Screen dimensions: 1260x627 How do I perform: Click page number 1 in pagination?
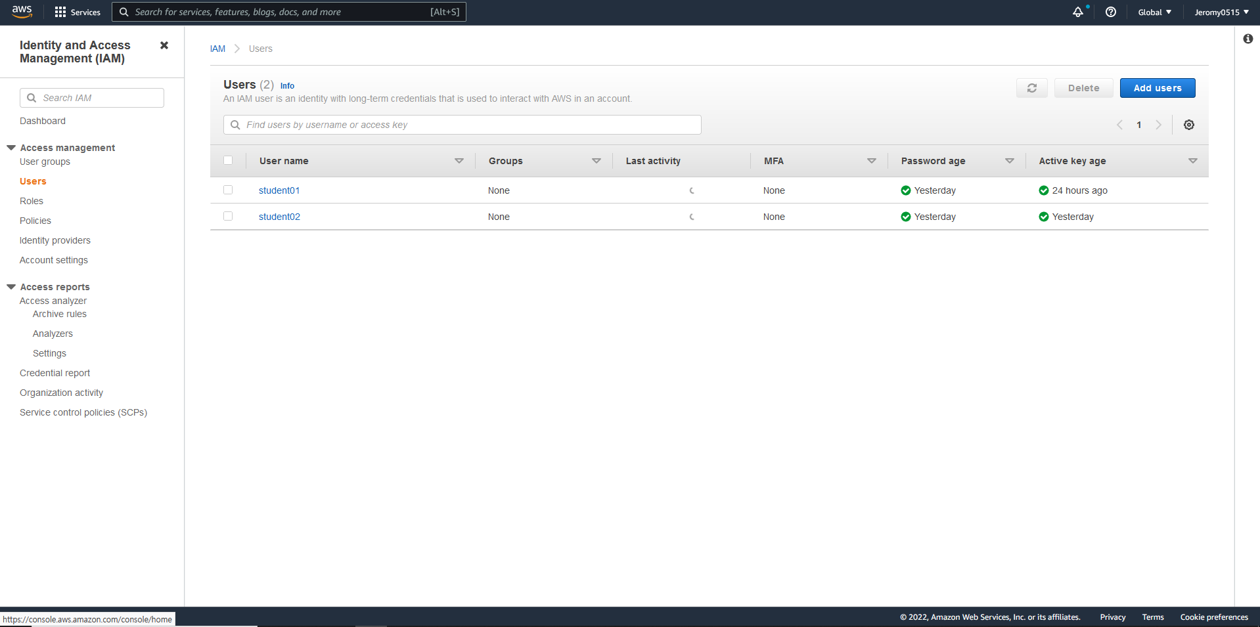1139,125
